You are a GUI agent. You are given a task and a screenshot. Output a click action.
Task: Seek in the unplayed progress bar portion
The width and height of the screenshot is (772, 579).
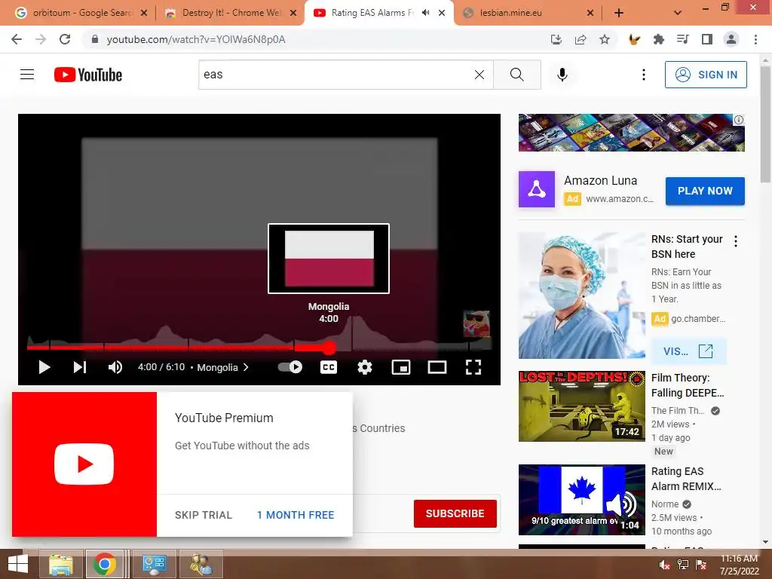point(414,347)
